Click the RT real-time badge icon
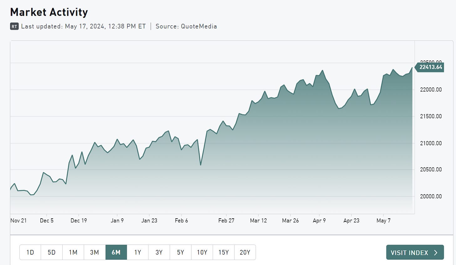The width and height of the screenshot is (456, 265). (14, 27)
